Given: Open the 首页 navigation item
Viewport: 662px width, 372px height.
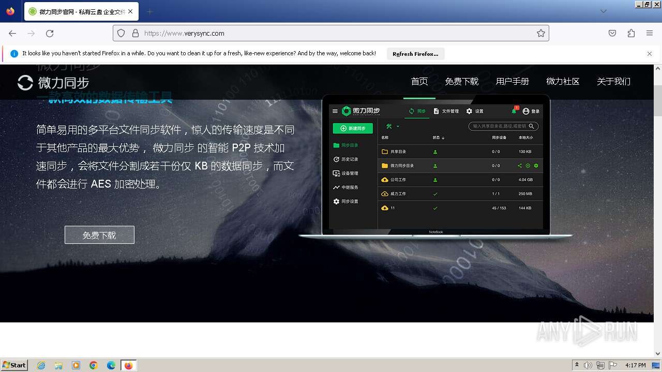Looking at the screenshot, I should pos(419,82).
